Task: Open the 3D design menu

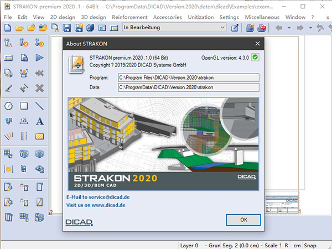Action: 94,17
